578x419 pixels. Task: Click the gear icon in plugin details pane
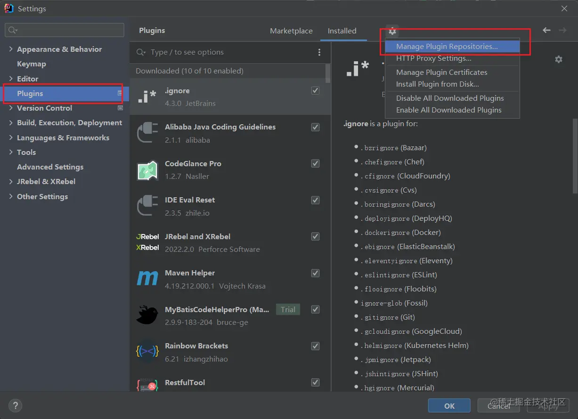(559, 59)
